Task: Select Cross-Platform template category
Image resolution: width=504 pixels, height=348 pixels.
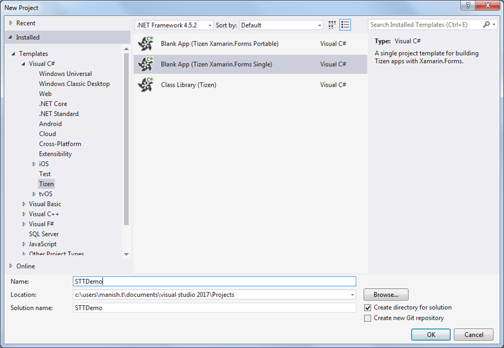Action: click(x=60, y=144)
